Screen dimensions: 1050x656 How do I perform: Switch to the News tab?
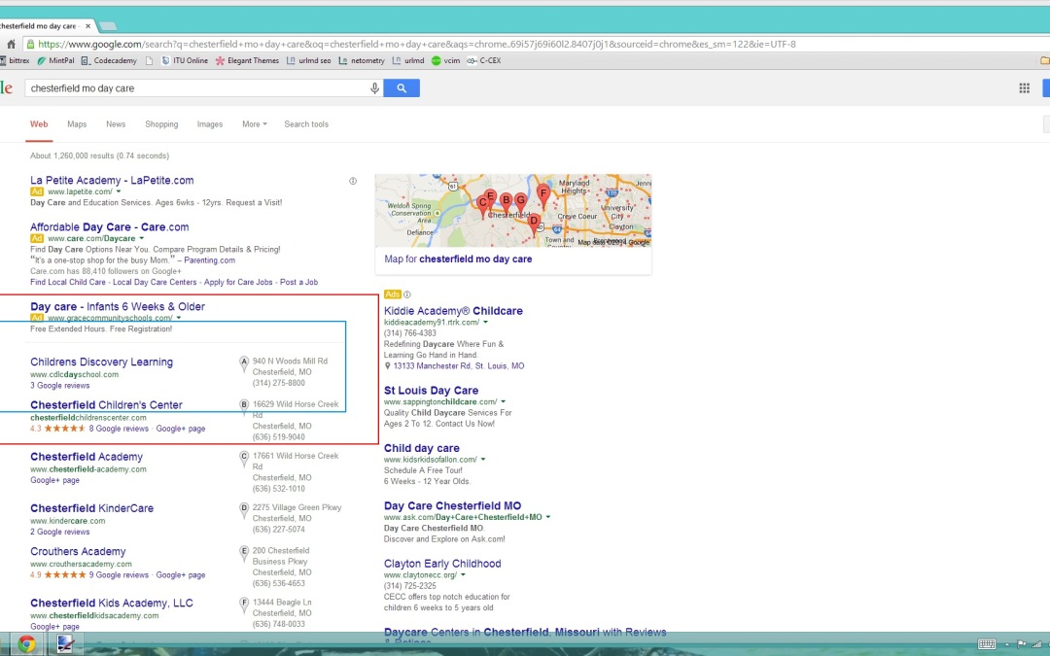(x=116, y=124)
